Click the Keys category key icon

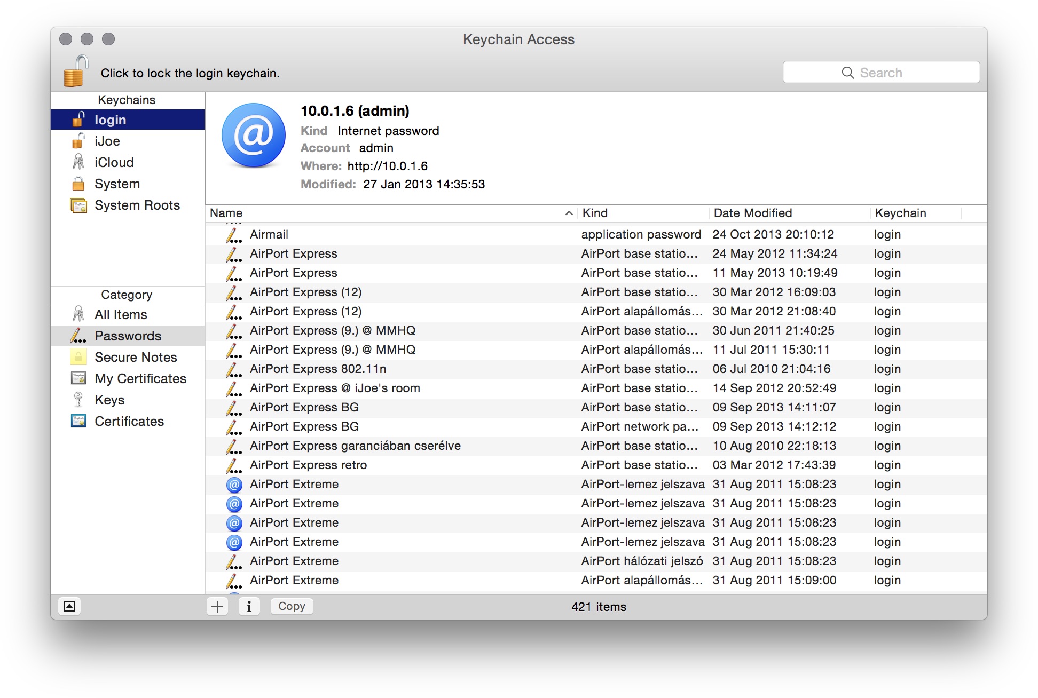tap(78, 400)
